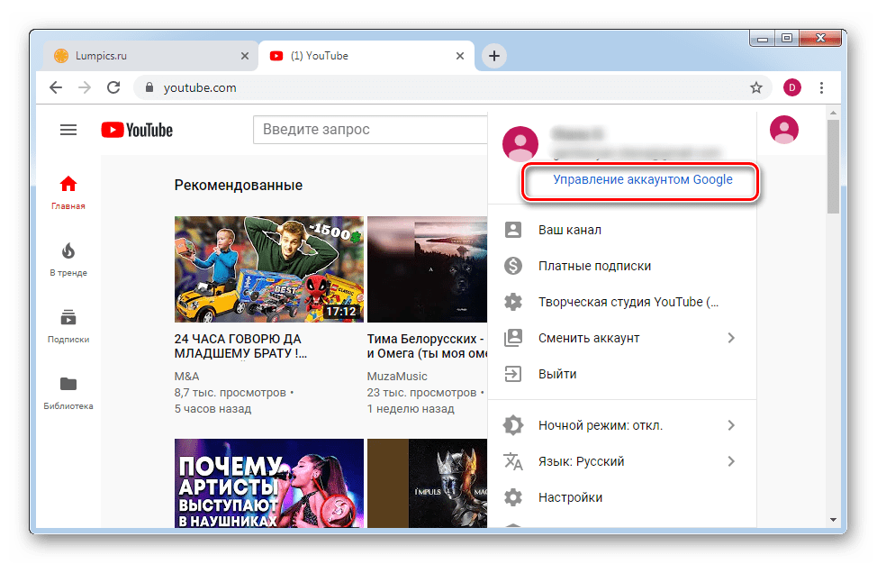This screenshot has height=564, width=877.
Task: Click the Введите запрос search field
Action: [370, 130]
